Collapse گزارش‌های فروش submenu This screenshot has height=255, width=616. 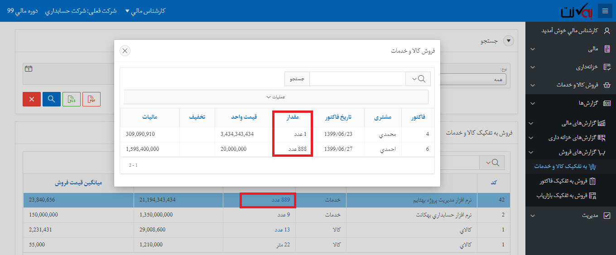tap(532, 152)
